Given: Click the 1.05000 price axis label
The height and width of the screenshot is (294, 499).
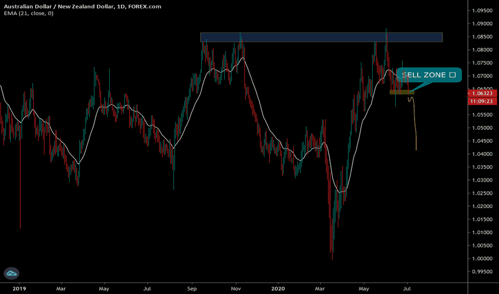Looking at the screenshot, I should [x=482, y=128].
